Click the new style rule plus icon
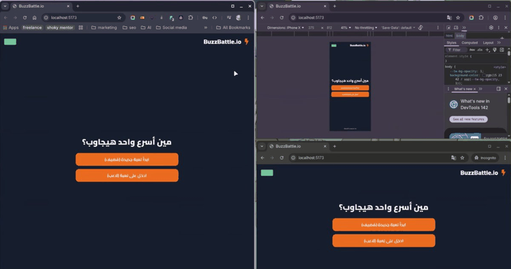511x269 pixels. click(x=487, y=50)
